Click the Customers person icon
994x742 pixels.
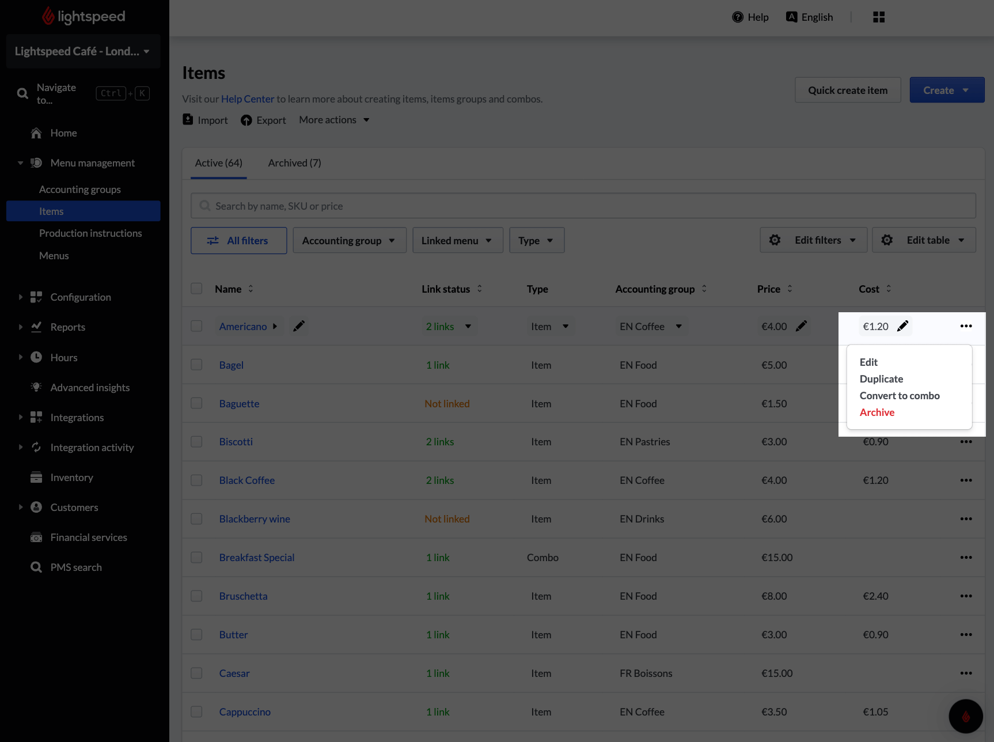[x=36, y=507]
